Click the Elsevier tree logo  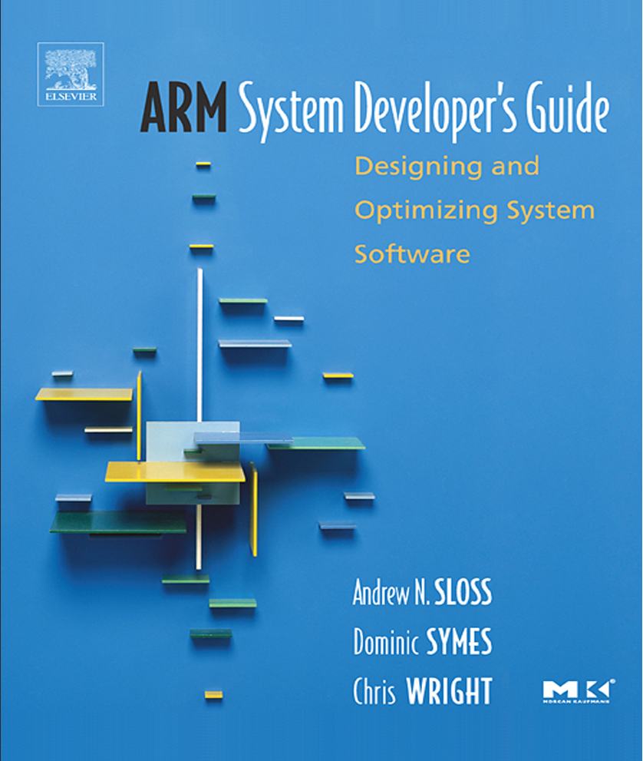[x=69, y=69]
